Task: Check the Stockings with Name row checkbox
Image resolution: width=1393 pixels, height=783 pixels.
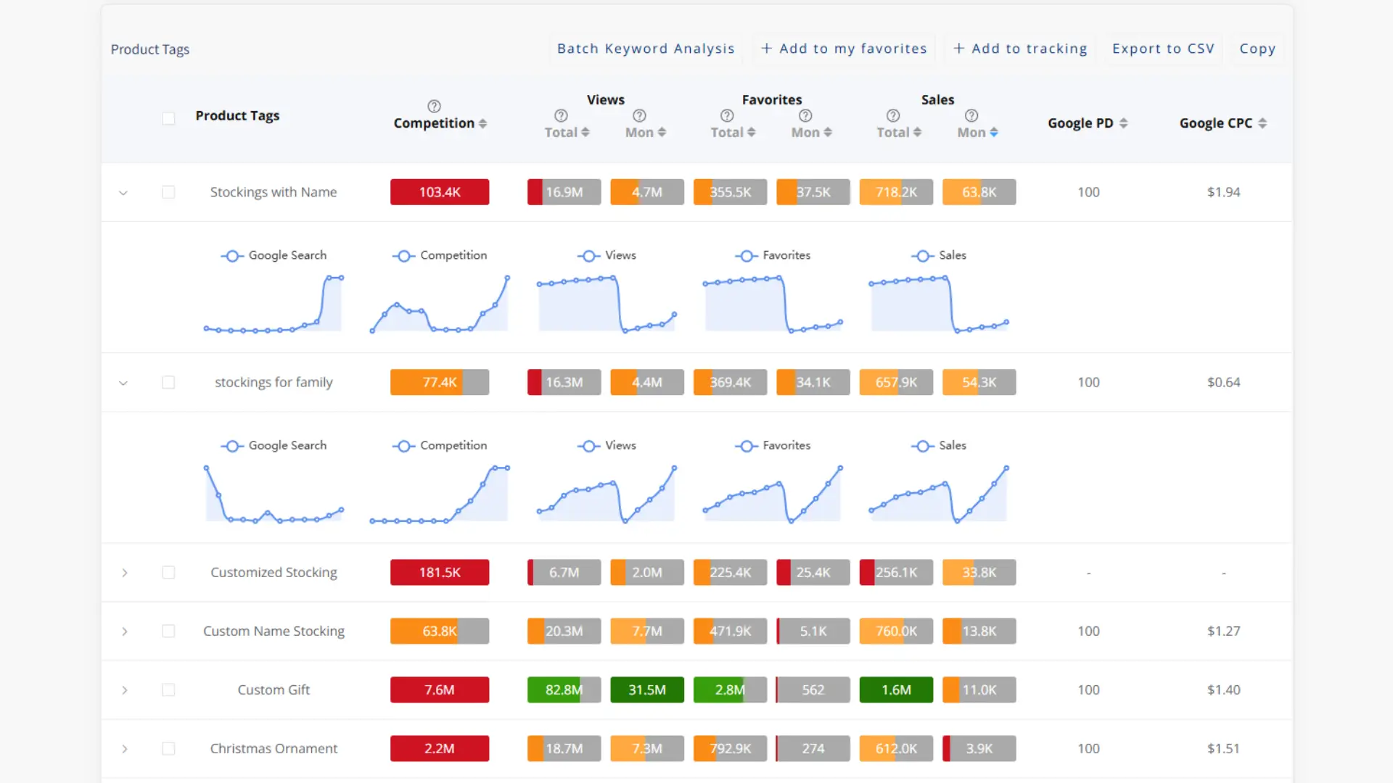Action: (168, 192)
